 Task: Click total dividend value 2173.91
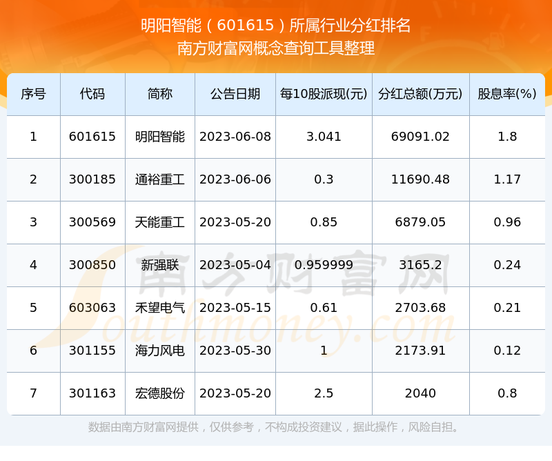click(420, 351)
